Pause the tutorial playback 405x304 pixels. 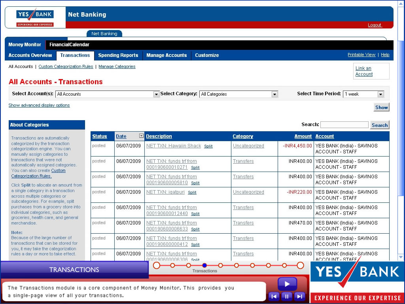[287, 296]
